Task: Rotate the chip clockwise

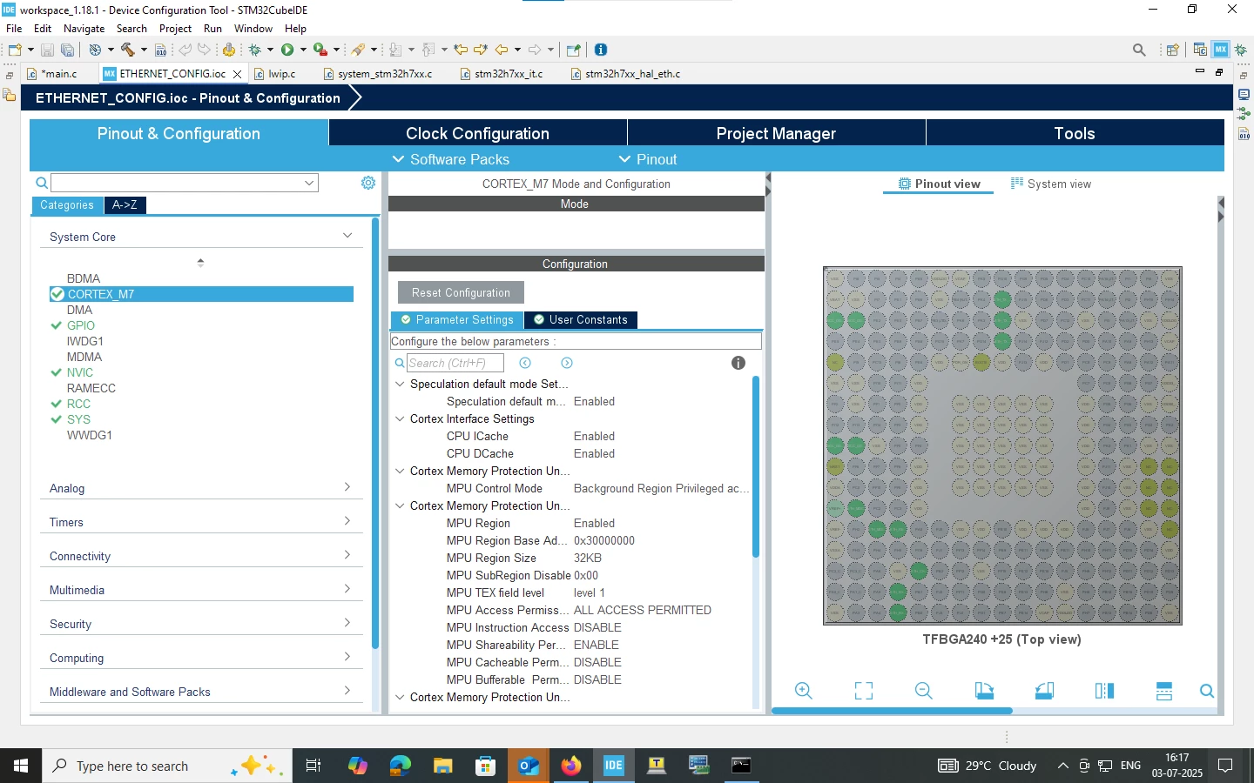Action: coord(984,691)
